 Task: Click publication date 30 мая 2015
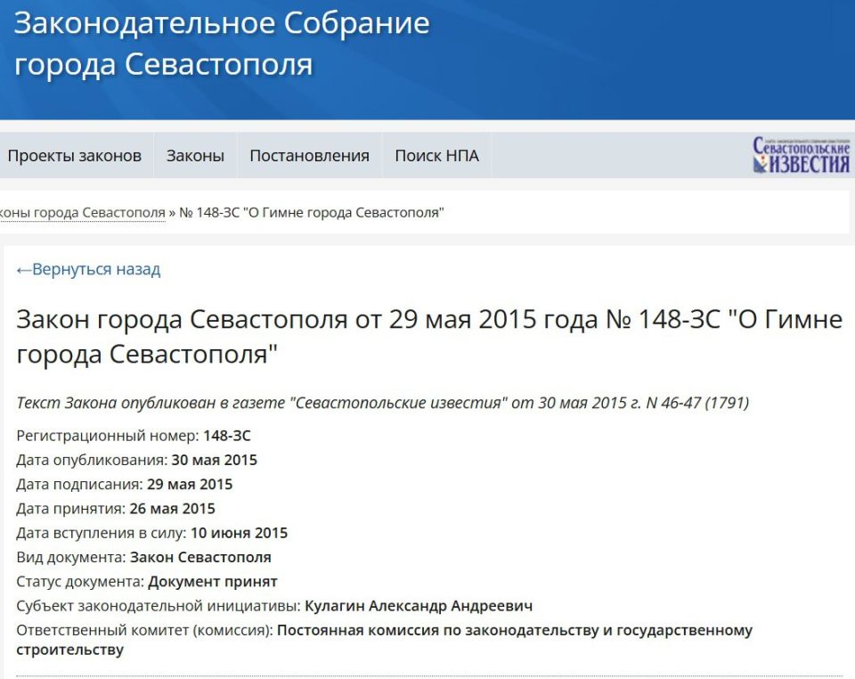coord(217,460)
